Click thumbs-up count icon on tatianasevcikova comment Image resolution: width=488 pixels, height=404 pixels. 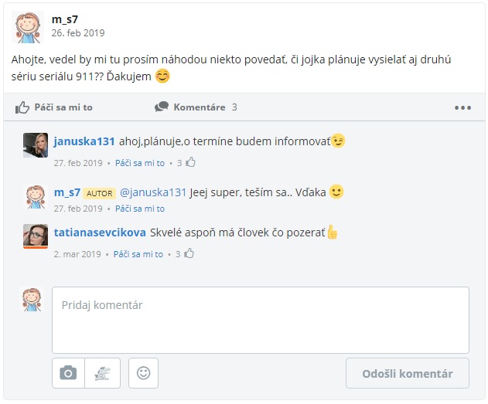coord(189,253)
